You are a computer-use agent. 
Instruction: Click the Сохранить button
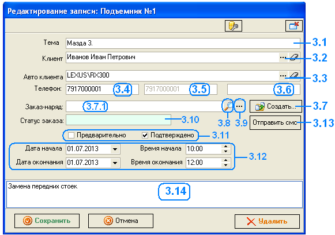(x=47, y=221)
